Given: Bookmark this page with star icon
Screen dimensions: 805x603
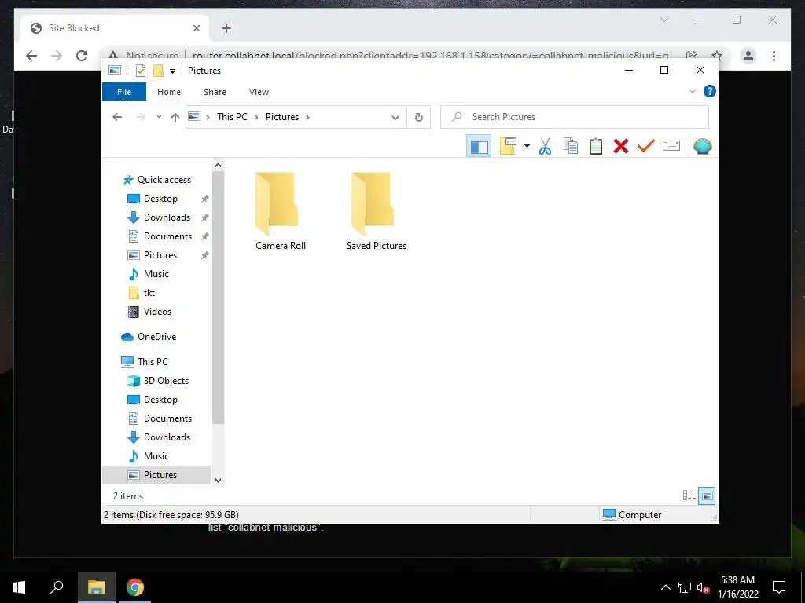Looking at the screenshot, I should click(x=717, y=56).
